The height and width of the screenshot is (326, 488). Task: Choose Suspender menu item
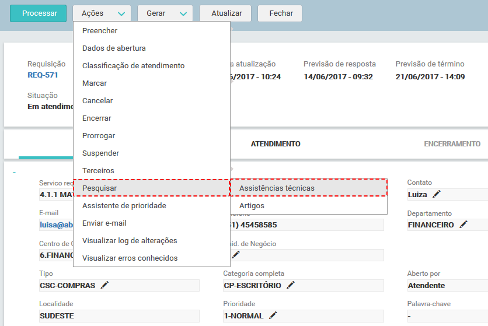(152, 153)
